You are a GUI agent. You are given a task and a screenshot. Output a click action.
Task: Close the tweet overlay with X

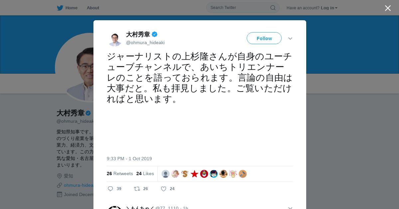pyautogui.click(x=388, y=8)
